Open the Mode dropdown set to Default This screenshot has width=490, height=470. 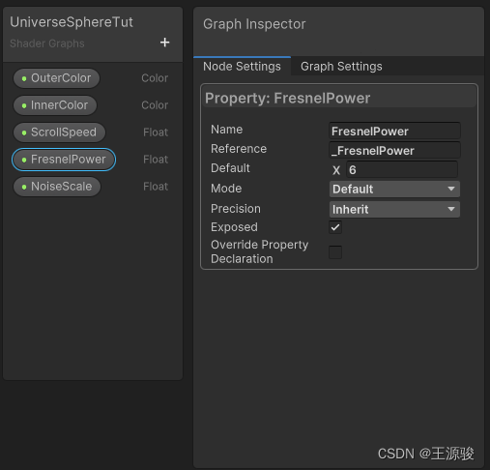[394, 189]
